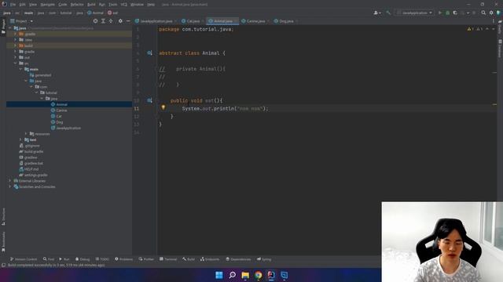
Task: Click the Debug bug icon in toolbar
Action: (447, 13)
